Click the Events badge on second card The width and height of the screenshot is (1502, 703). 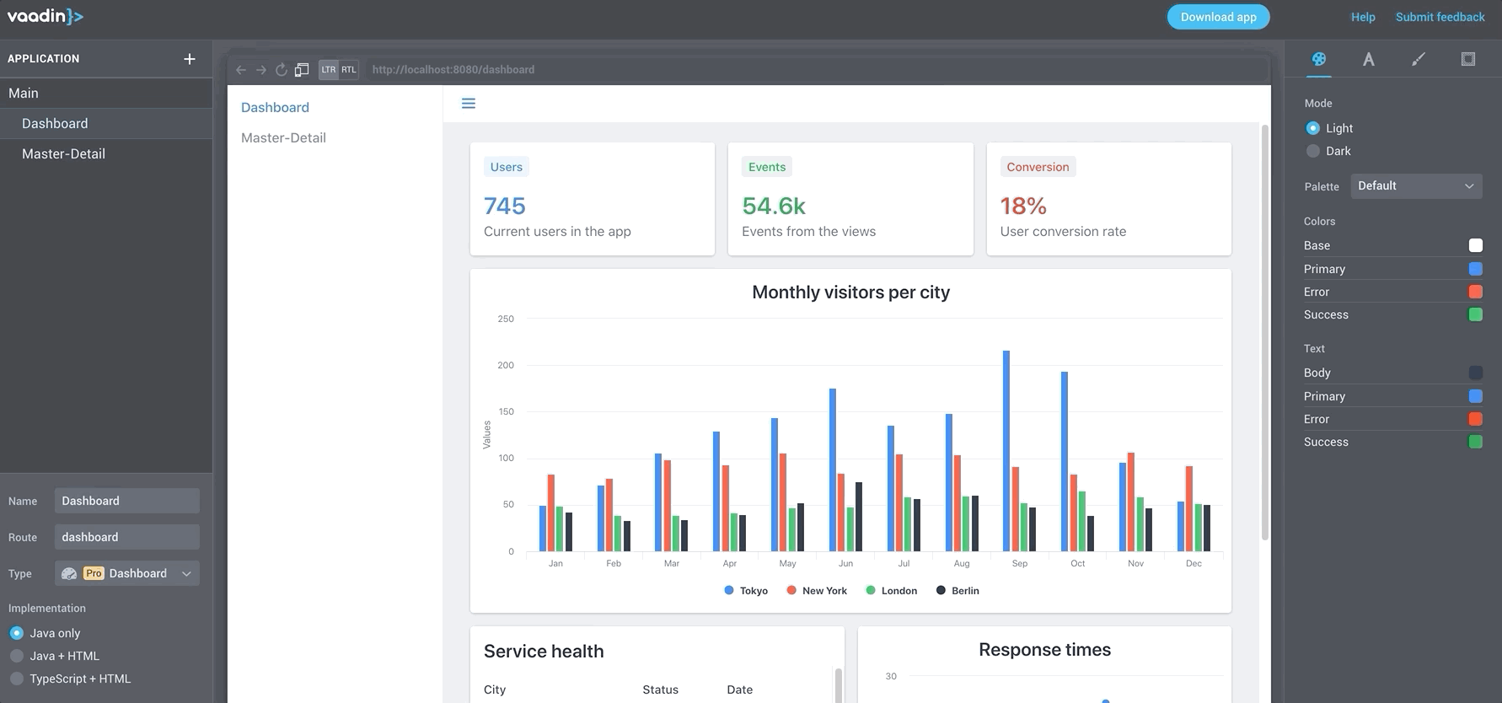click(767, 167)
